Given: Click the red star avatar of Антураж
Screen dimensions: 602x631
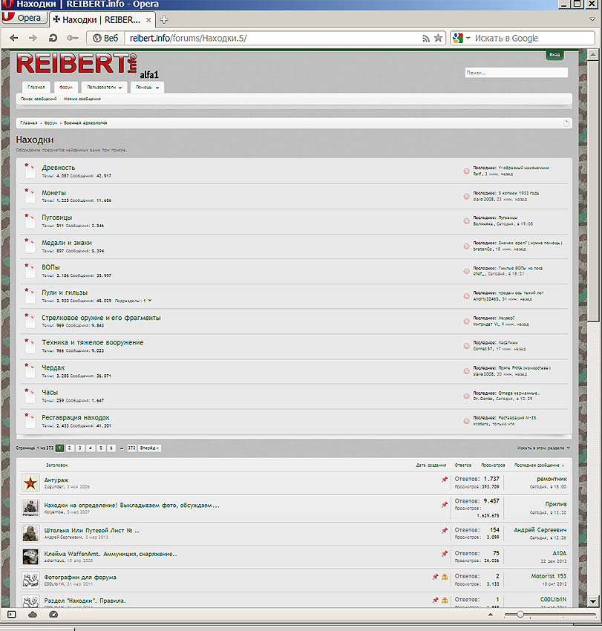Looking at the screenshot, I should pyautogui.click(x=30, y=483).
